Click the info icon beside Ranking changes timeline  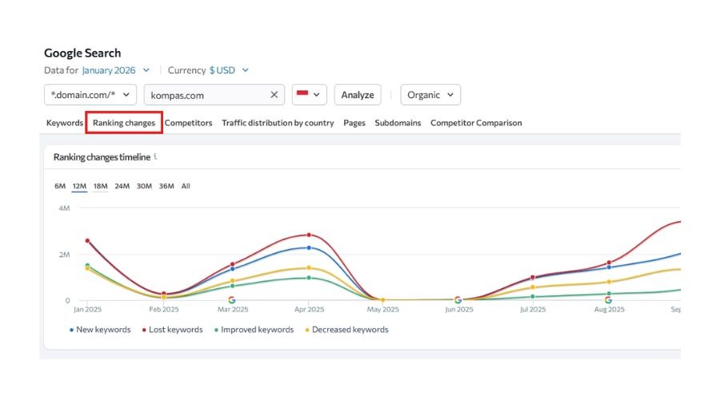(155, 156)
